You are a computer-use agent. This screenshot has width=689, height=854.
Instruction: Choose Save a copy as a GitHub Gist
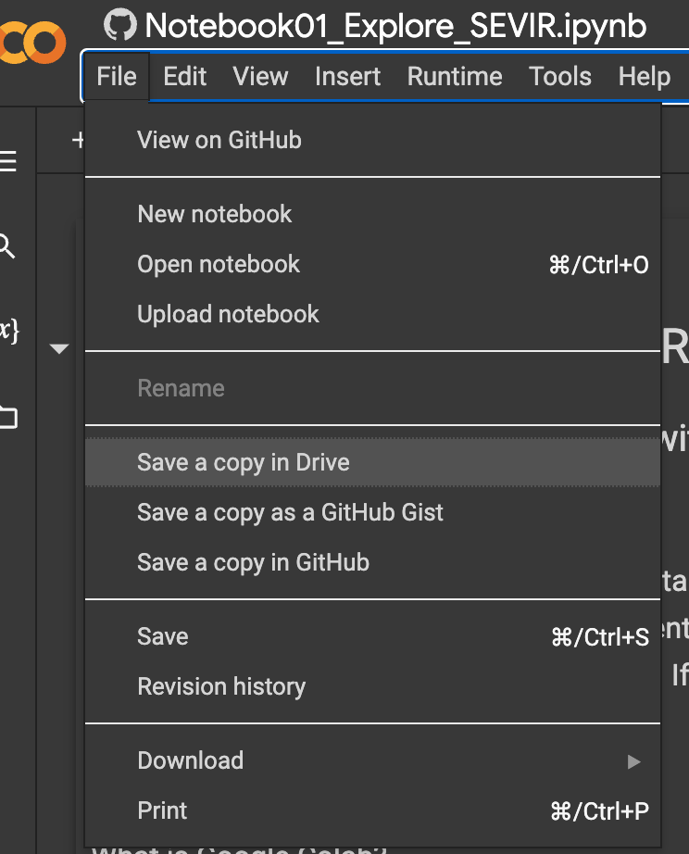pyautogui.click(x=372, y=512)
